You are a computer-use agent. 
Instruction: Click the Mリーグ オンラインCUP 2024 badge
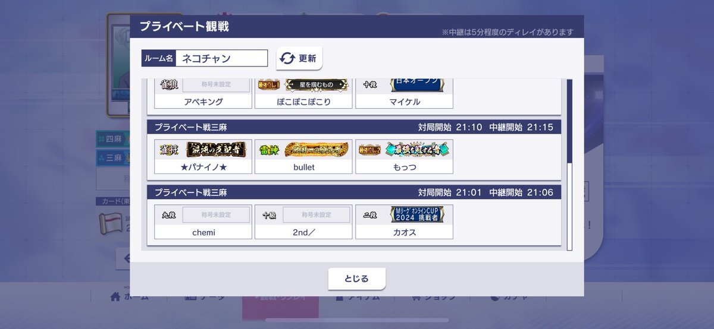pyautogui.click(x=417, y=214)
